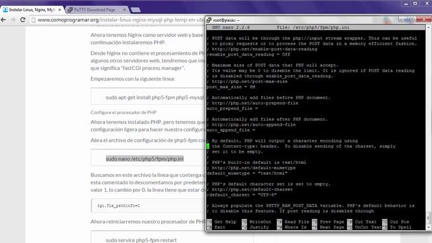The width and height of the screenshot is (432, 243).
Task: Click 'http://php.net/post-max-size' comment line
Action: click(x=247, y=82)
